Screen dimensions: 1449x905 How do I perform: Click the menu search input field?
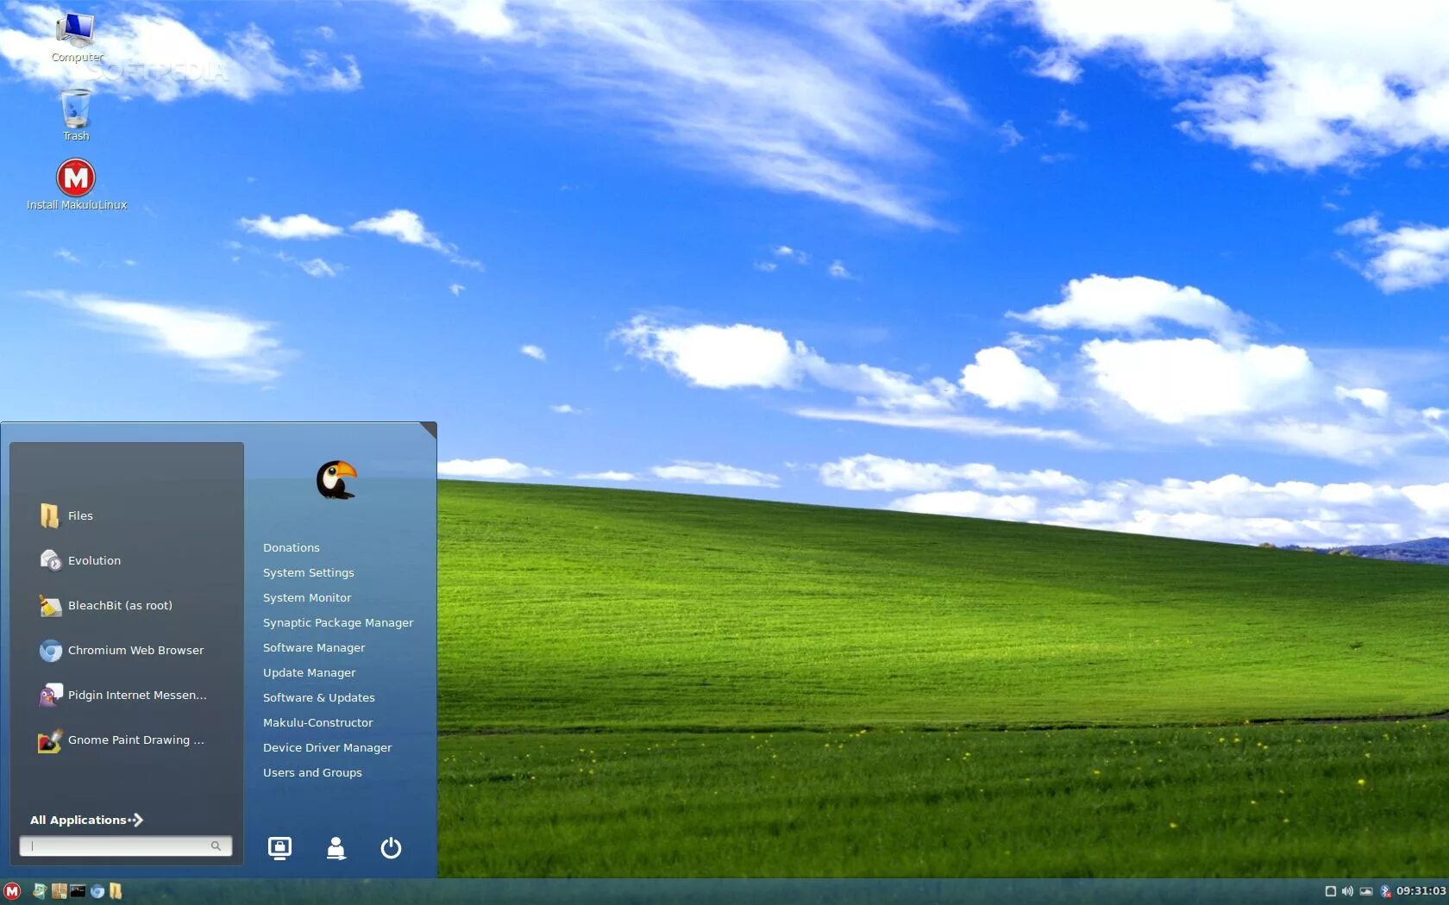[126, 846]
